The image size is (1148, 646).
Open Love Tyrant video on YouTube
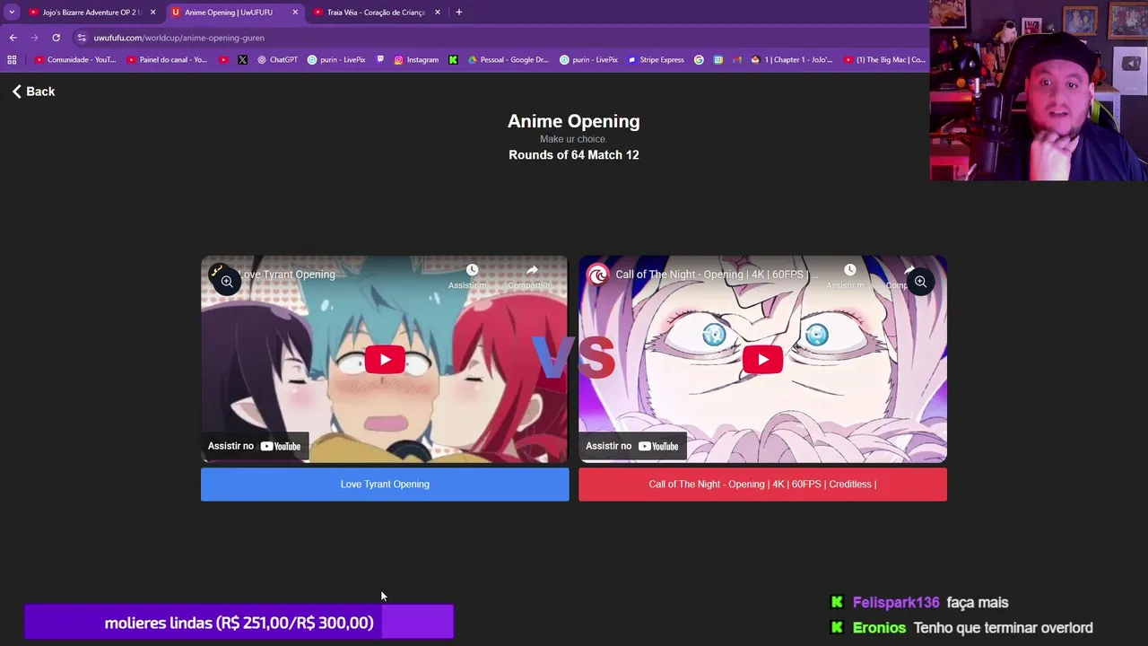(255, 446)
